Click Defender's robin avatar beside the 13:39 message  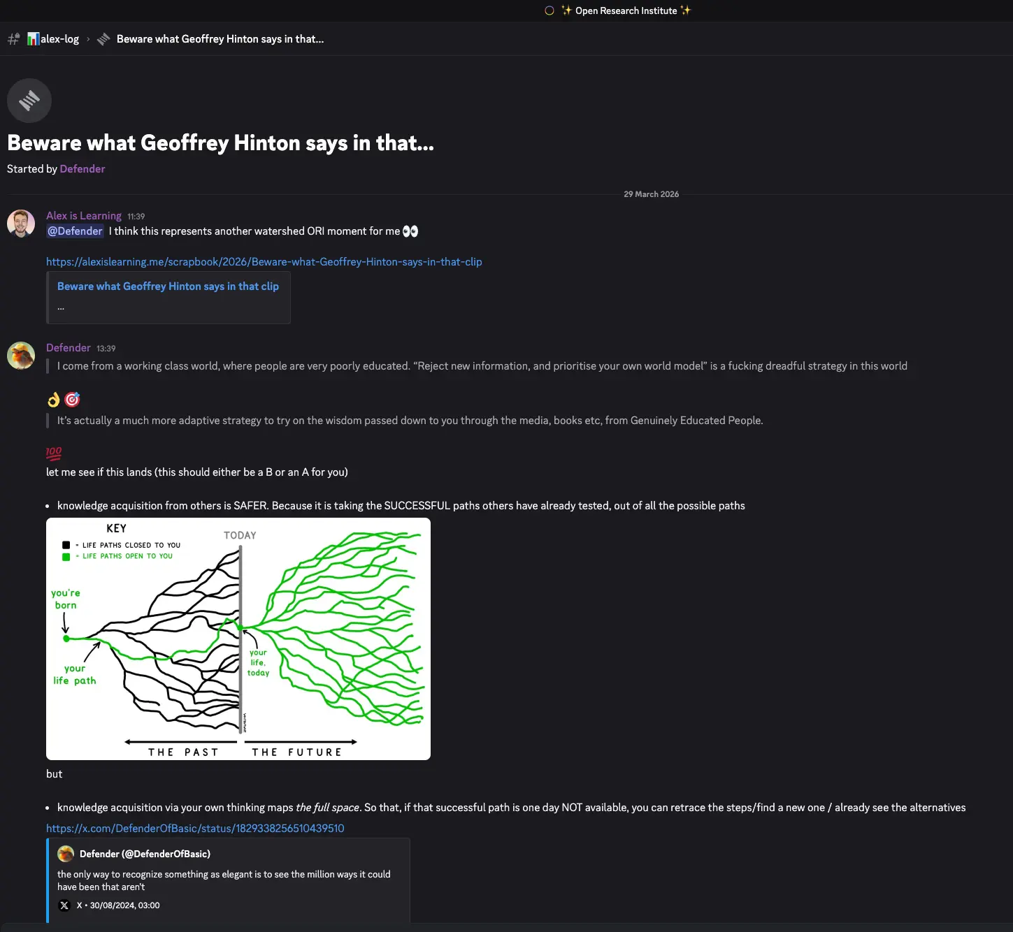click(21, 356)
